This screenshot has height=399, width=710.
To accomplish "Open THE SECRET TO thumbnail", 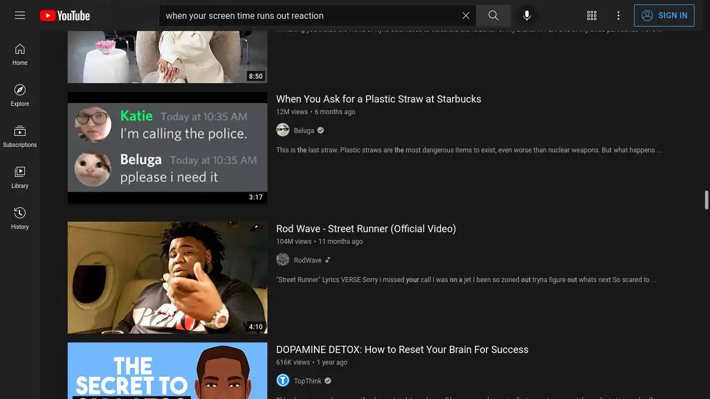I will tap(168, 371).
